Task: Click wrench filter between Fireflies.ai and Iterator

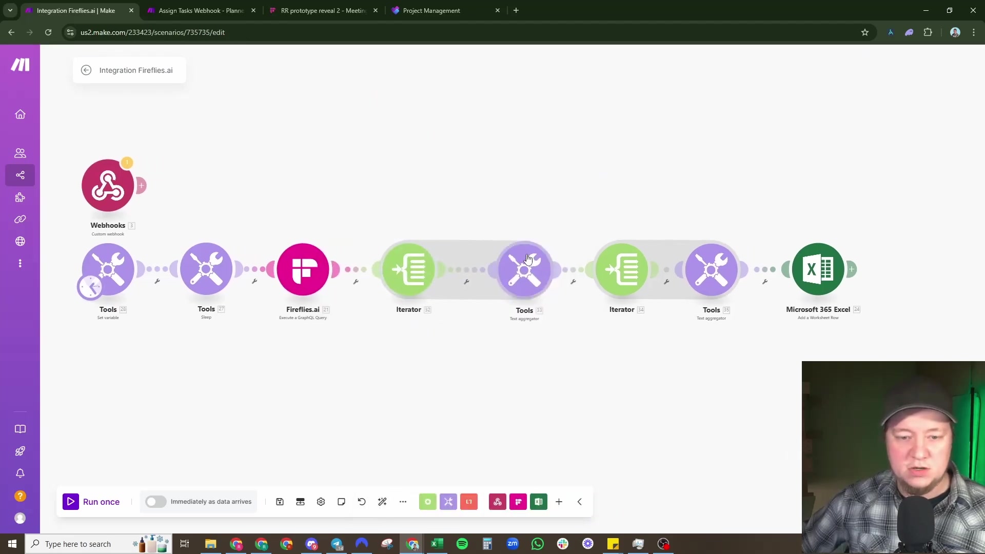Action: [356, 281]
